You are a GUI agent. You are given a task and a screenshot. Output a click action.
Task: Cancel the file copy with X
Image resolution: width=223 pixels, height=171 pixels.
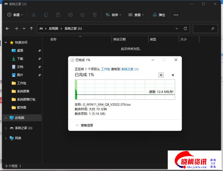pyautogui.click(x=173, y=75)
